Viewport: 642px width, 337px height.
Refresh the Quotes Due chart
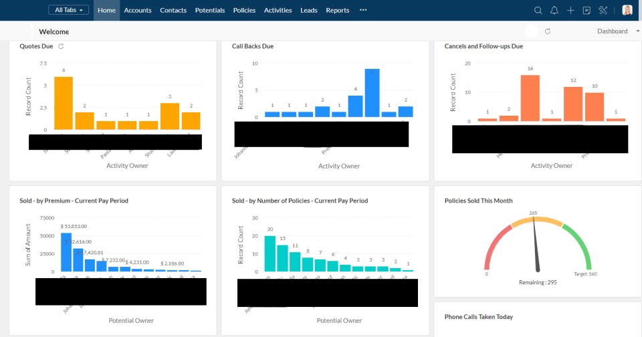(61, 46)
